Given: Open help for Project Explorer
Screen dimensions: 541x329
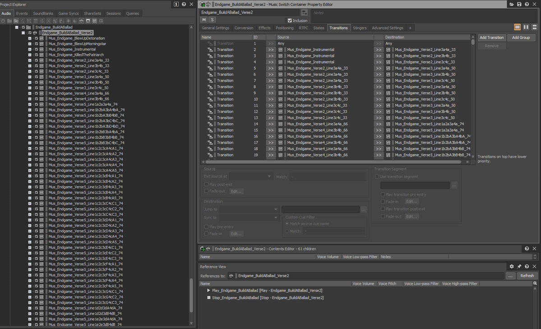Looking at the screenshot, I should (184, 5).
